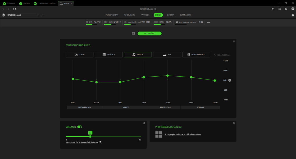Open the main help question mark icon
Image resolution: width=296 pixels, height=159 pixels.
293,15
